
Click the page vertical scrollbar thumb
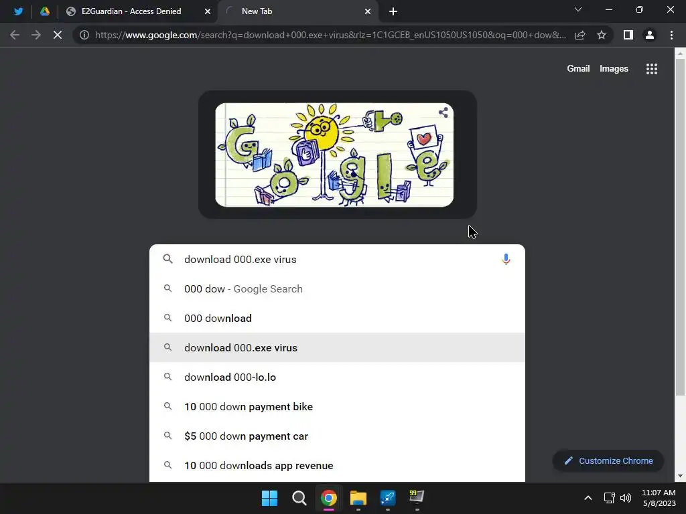680,228
